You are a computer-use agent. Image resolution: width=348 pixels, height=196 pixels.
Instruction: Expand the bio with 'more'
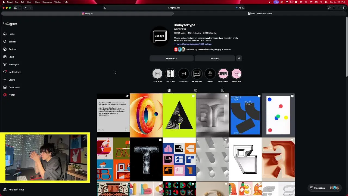pos(208,41)
